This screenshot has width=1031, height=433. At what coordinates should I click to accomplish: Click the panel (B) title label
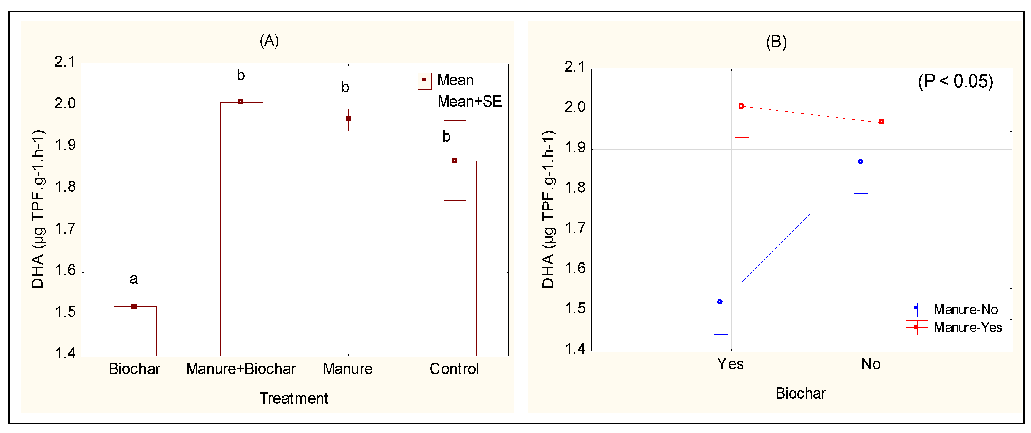tap(777, 42)
